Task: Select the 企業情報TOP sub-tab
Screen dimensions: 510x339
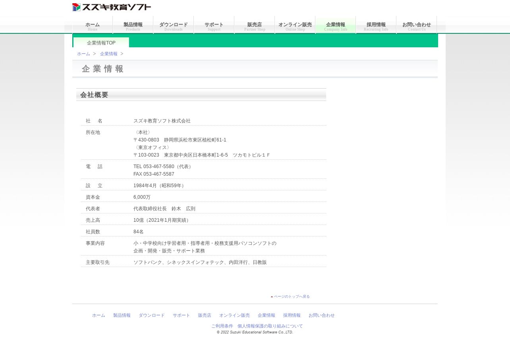Action: point(101,43)
